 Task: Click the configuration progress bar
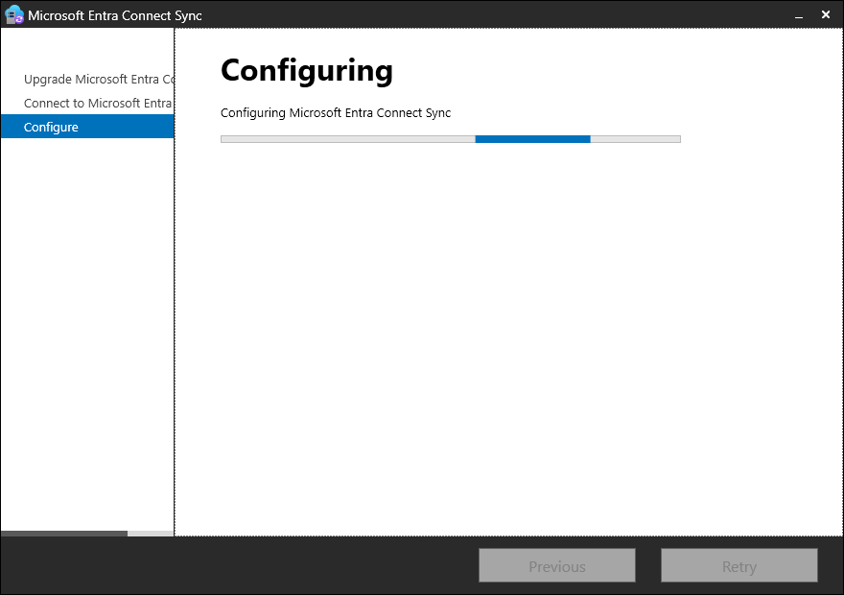pyautogui.click(x=451, y=139)
